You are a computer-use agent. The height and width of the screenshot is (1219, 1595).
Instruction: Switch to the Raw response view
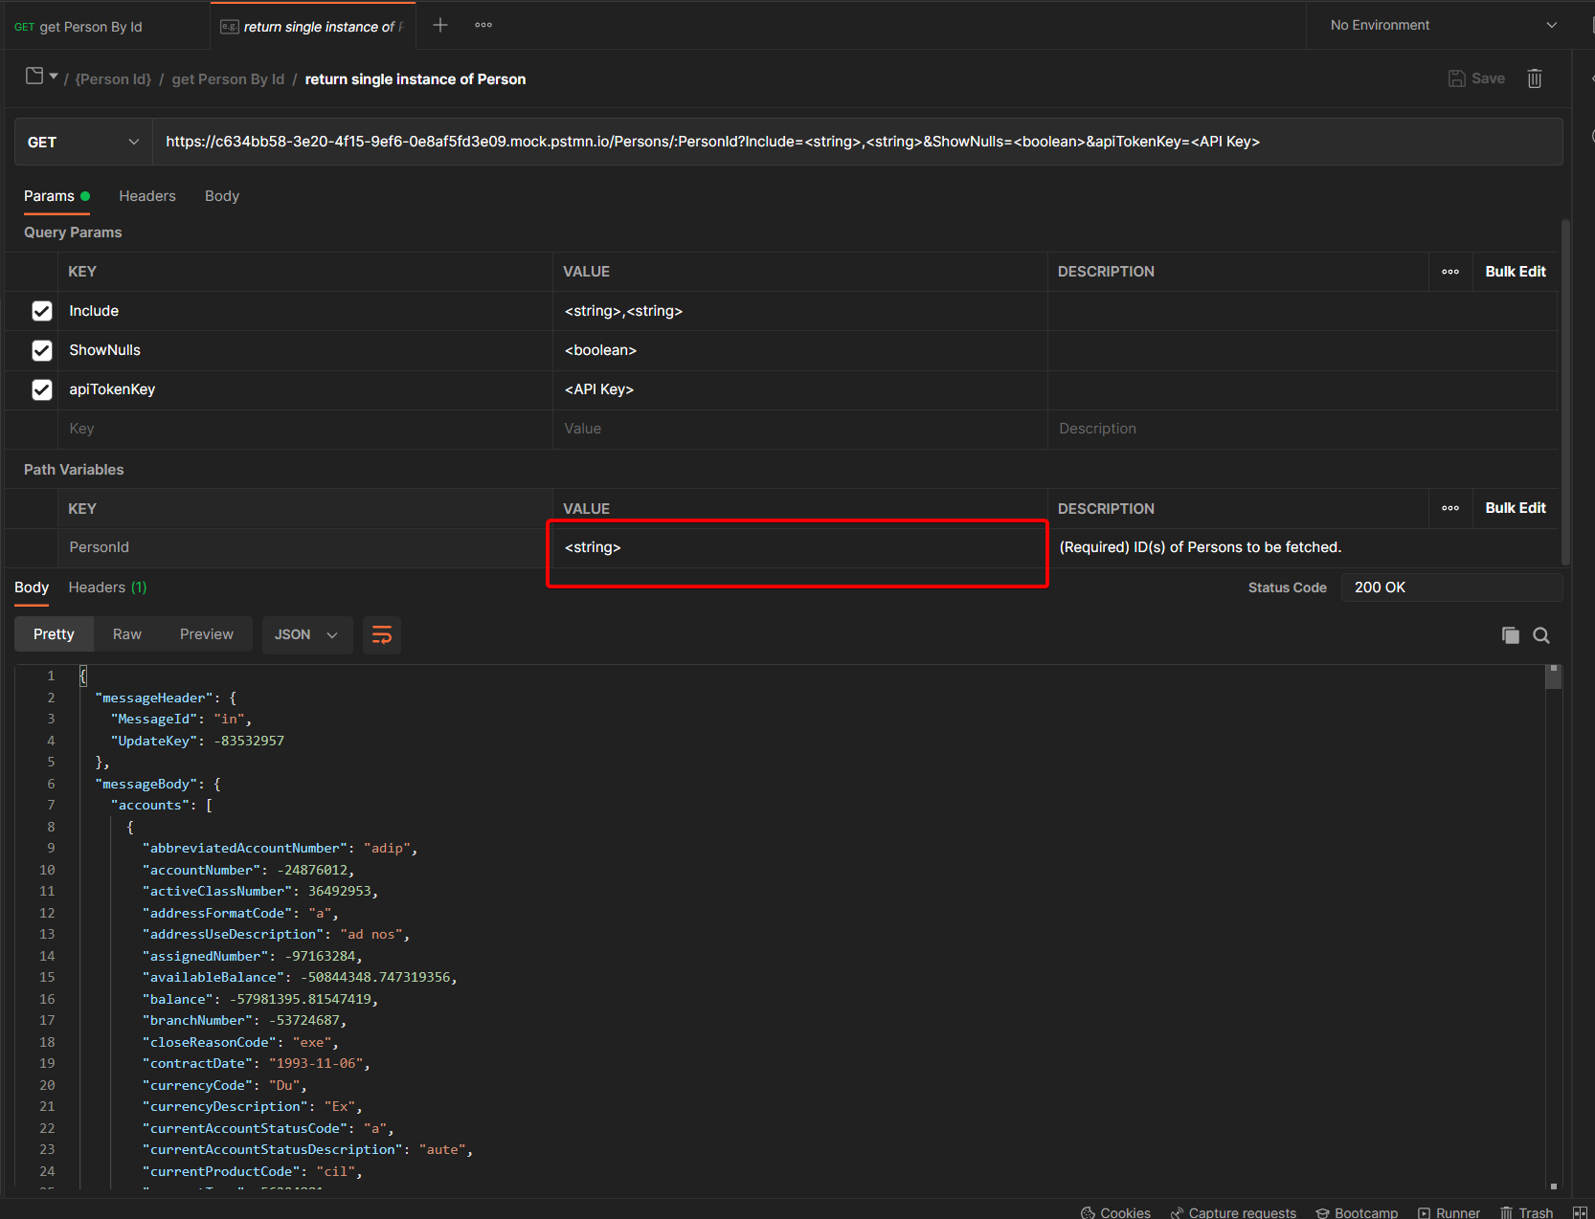126,633
